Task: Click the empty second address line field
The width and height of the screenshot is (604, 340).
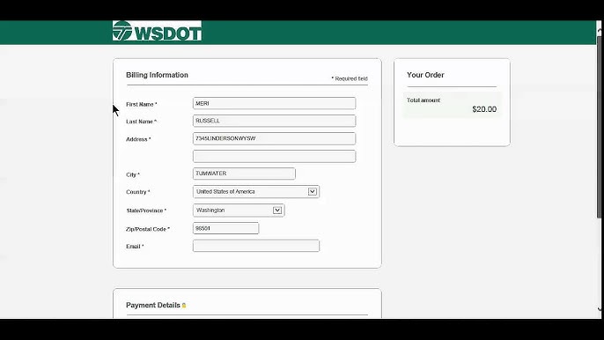Action: [275, 156]
